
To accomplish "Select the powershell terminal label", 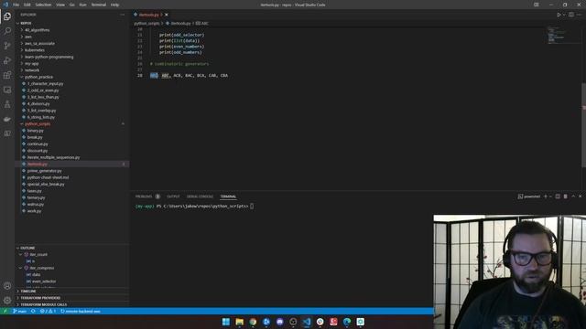I will click(529, 196).
